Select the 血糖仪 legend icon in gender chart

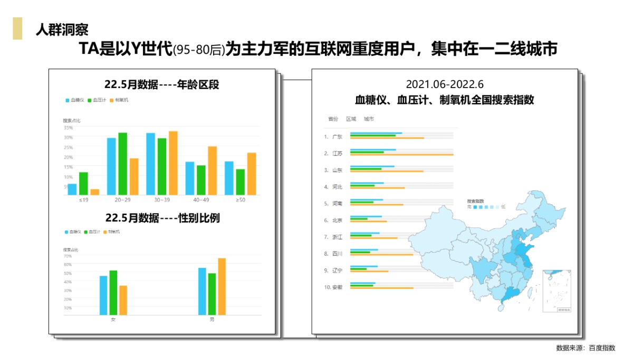[x=66, y=233]
